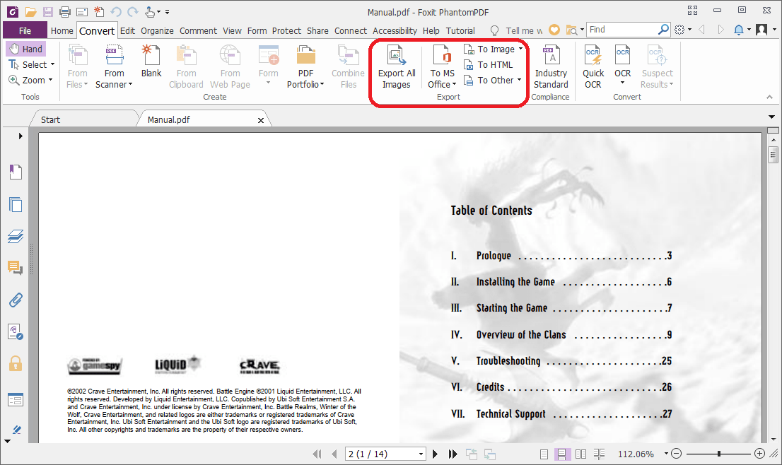This screenshot has height=465, width=782.
Task: Create a Blank PDF
Action: click(x=151, y=62)
